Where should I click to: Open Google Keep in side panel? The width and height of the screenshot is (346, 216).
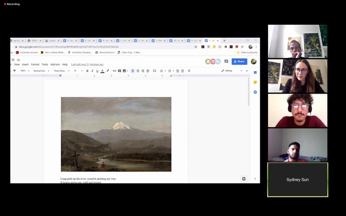click(255, 82)
